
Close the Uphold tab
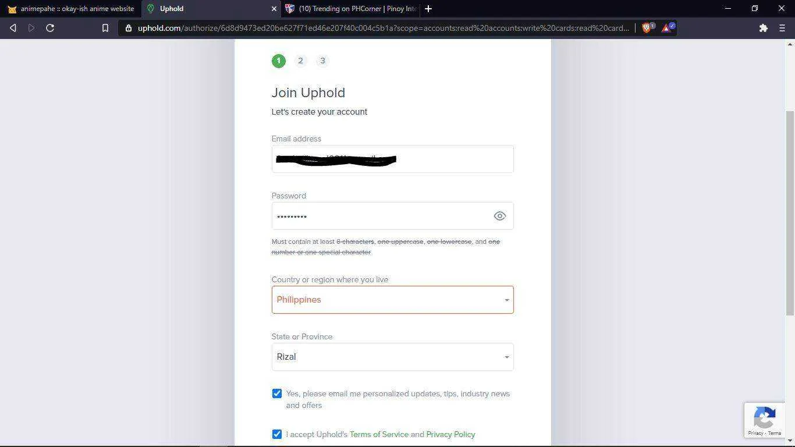(x=274, y=9)
